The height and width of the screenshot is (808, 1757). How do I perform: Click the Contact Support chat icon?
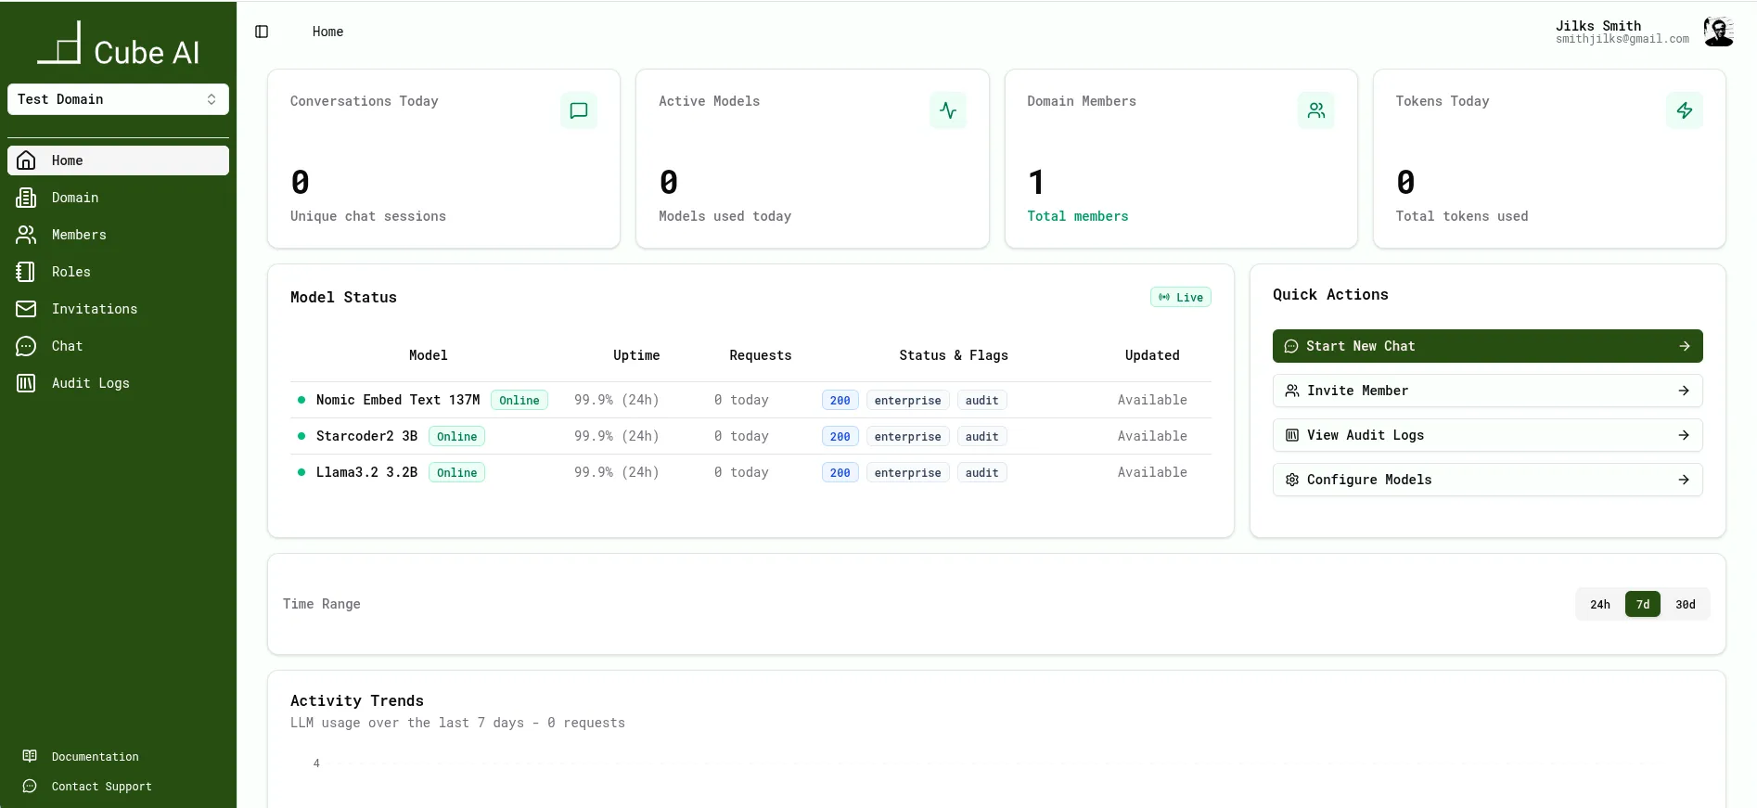pyautogui.click(x=30, y=786)
